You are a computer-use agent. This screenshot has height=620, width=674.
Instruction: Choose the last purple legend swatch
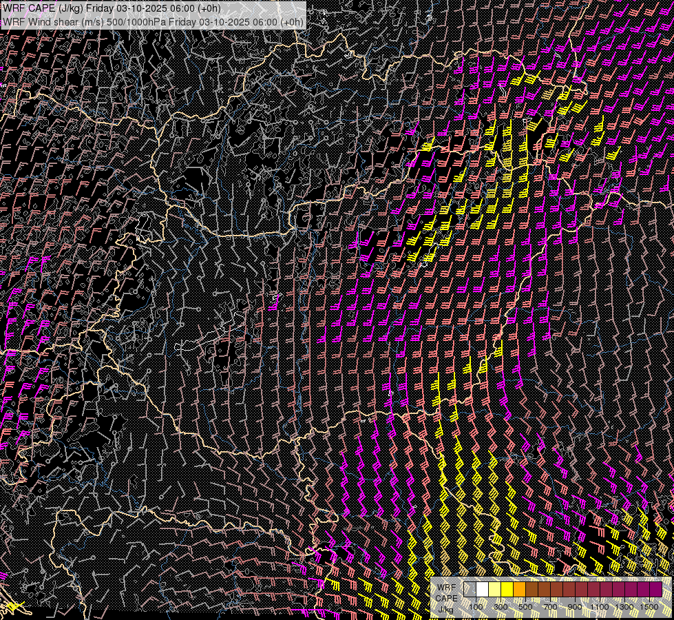(655, 589)
